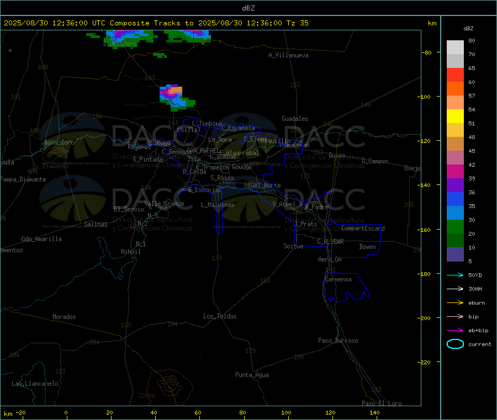Click the L_Malvinas map label

tap(218, 205)
